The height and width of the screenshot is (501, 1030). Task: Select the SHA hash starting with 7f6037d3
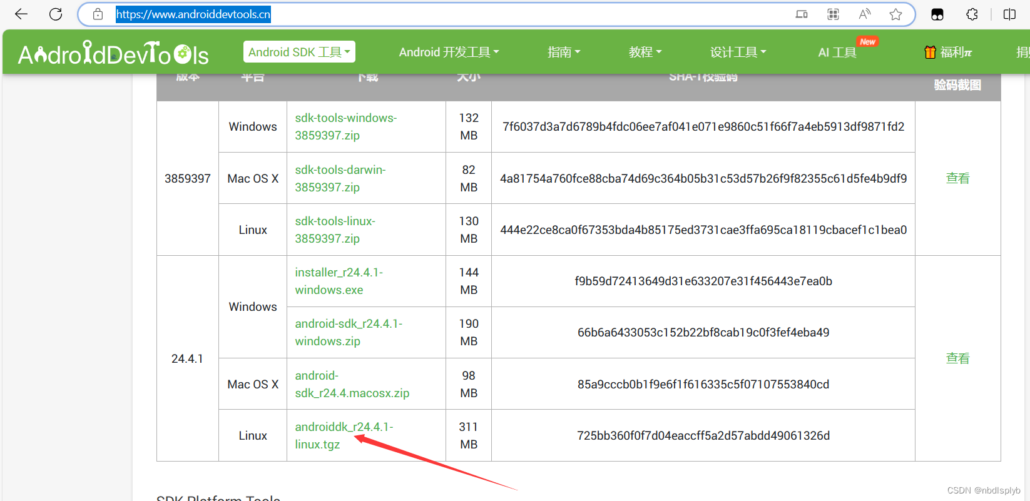pos(703,126)
